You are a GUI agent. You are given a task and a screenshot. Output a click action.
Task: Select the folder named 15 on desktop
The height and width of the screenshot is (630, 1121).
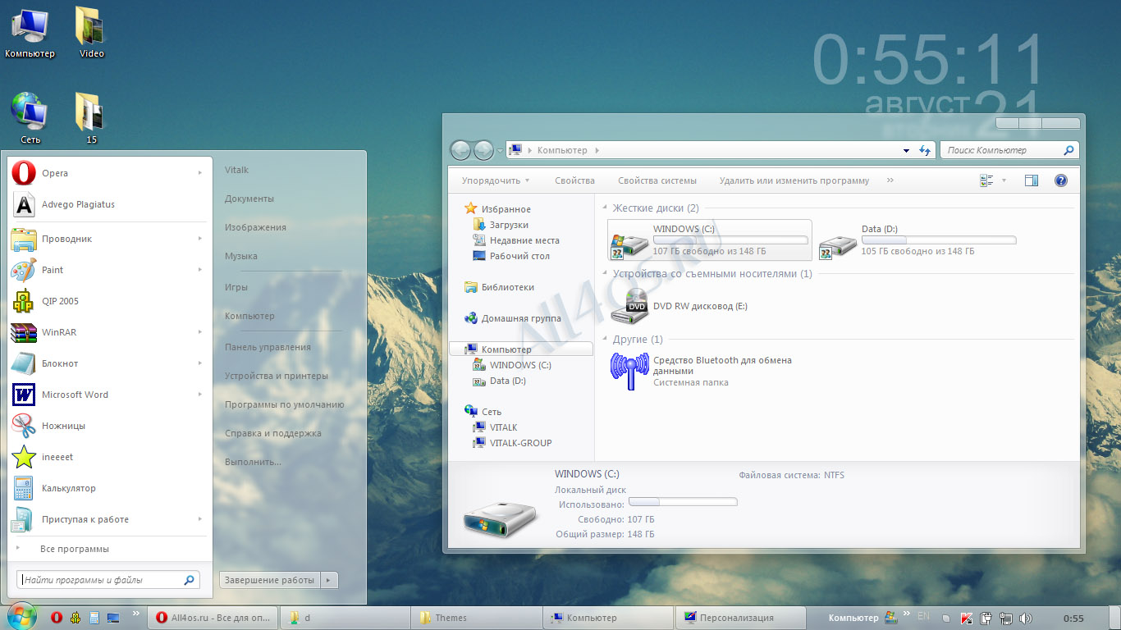pyautogui.click(x=91, y=118)
